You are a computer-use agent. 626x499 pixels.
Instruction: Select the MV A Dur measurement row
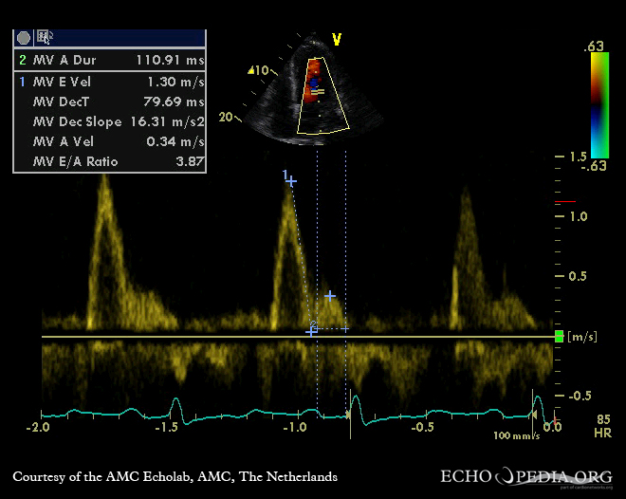click(109, 60)
